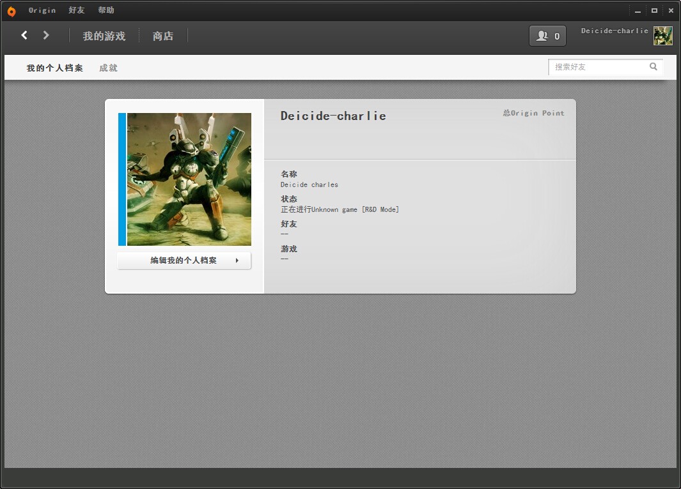
Task: Open the 帮助 menu
Action: [x=106, y=10]
